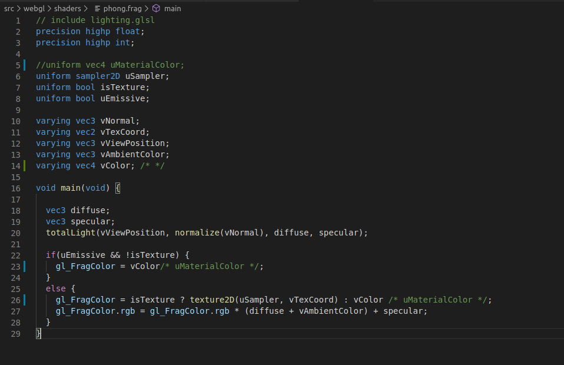Image resolution: width=564 pixels, height=365 pixels.
Task: Click line number 29 in the gutter
Action: tap(16, 334)
